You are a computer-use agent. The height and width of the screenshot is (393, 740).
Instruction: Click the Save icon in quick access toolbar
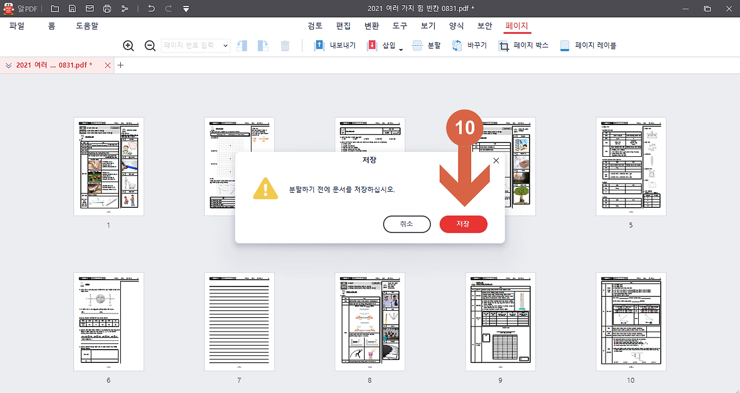click(72, 8)
